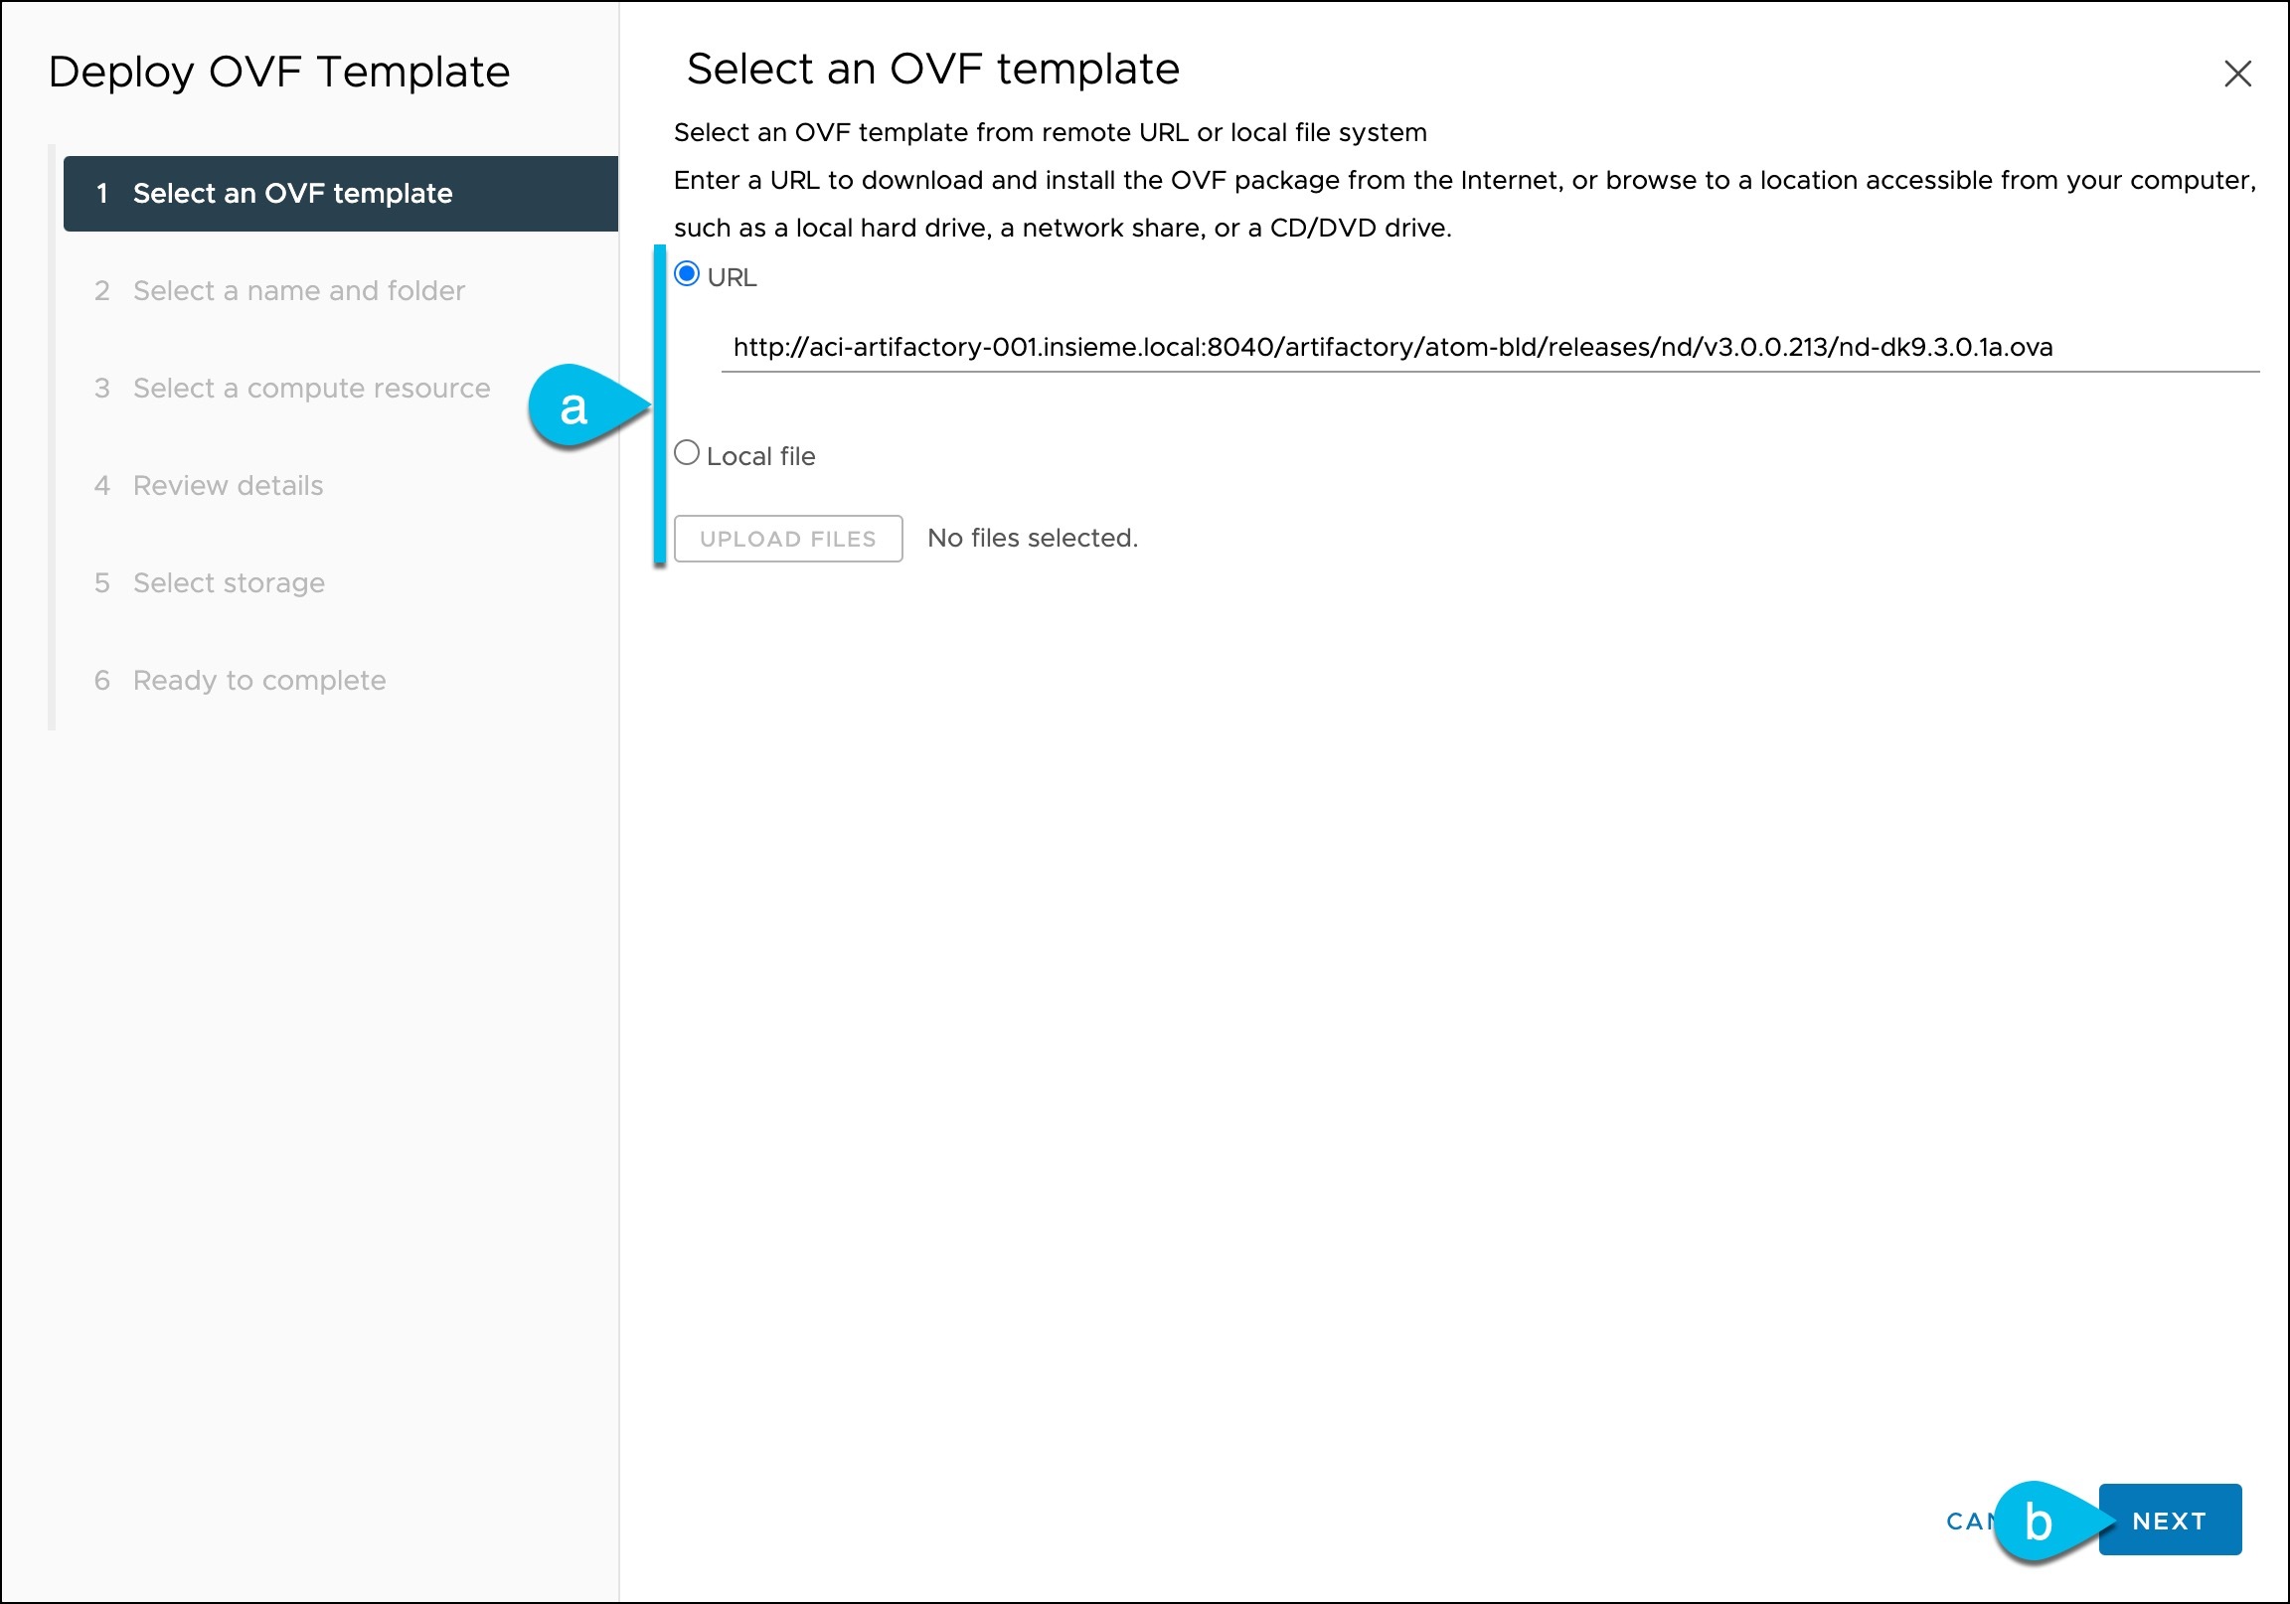Click the blue highlight bar beside URL options

[661, 404]
